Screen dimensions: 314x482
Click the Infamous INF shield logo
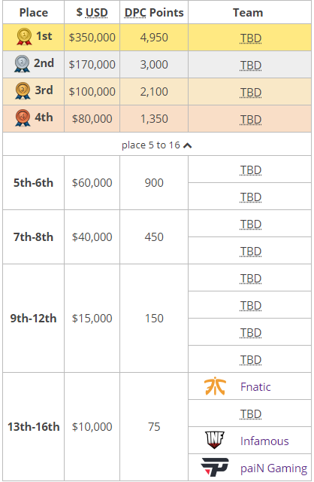pos(214,440)
